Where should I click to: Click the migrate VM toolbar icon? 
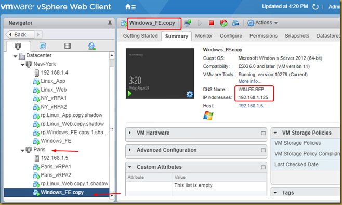coord(235,23)
